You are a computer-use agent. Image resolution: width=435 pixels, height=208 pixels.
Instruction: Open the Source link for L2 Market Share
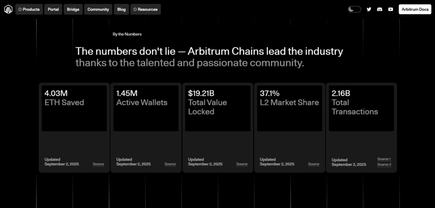[x=314, y=164]
